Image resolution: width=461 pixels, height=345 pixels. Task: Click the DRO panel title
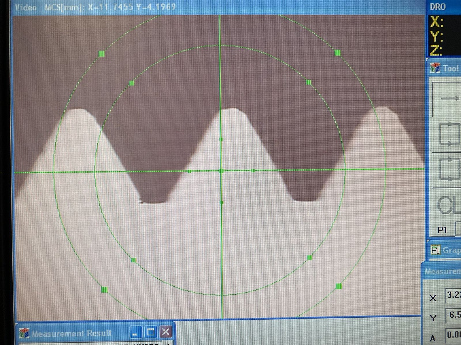point(438,7)
